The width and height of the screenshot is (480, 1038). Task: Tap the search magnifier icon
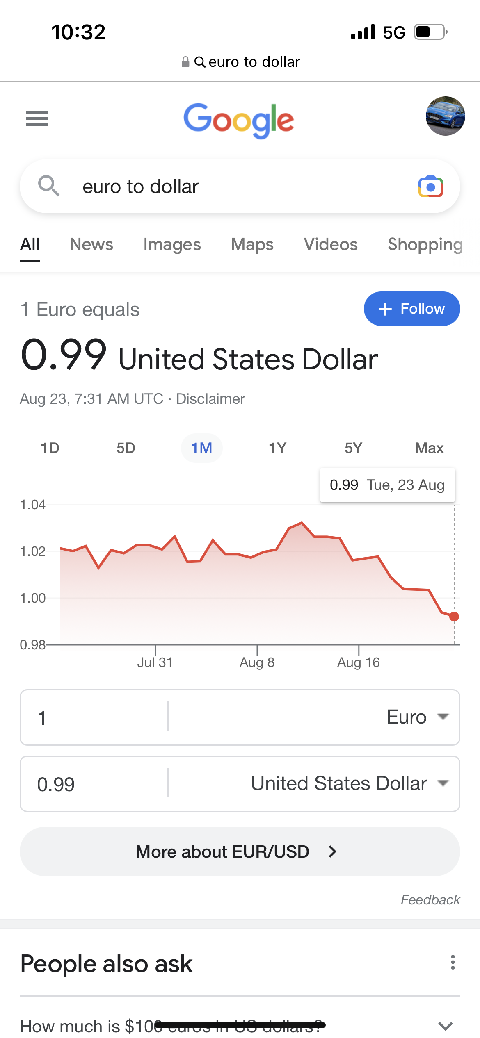[x=49, y=186]
